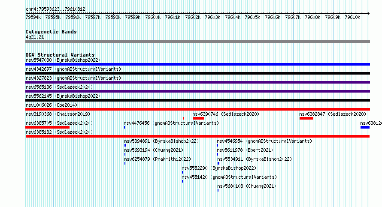Click the 79608k ruler tick label
Screen dimensions: 382x207
pyautogui.click(x=312, y=17)
